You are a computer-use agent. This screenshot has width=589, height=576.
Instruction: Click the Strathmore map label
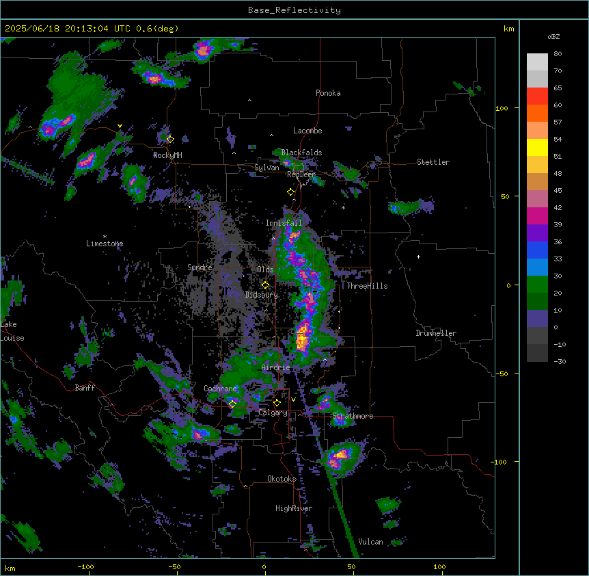(x=353, y=416)
